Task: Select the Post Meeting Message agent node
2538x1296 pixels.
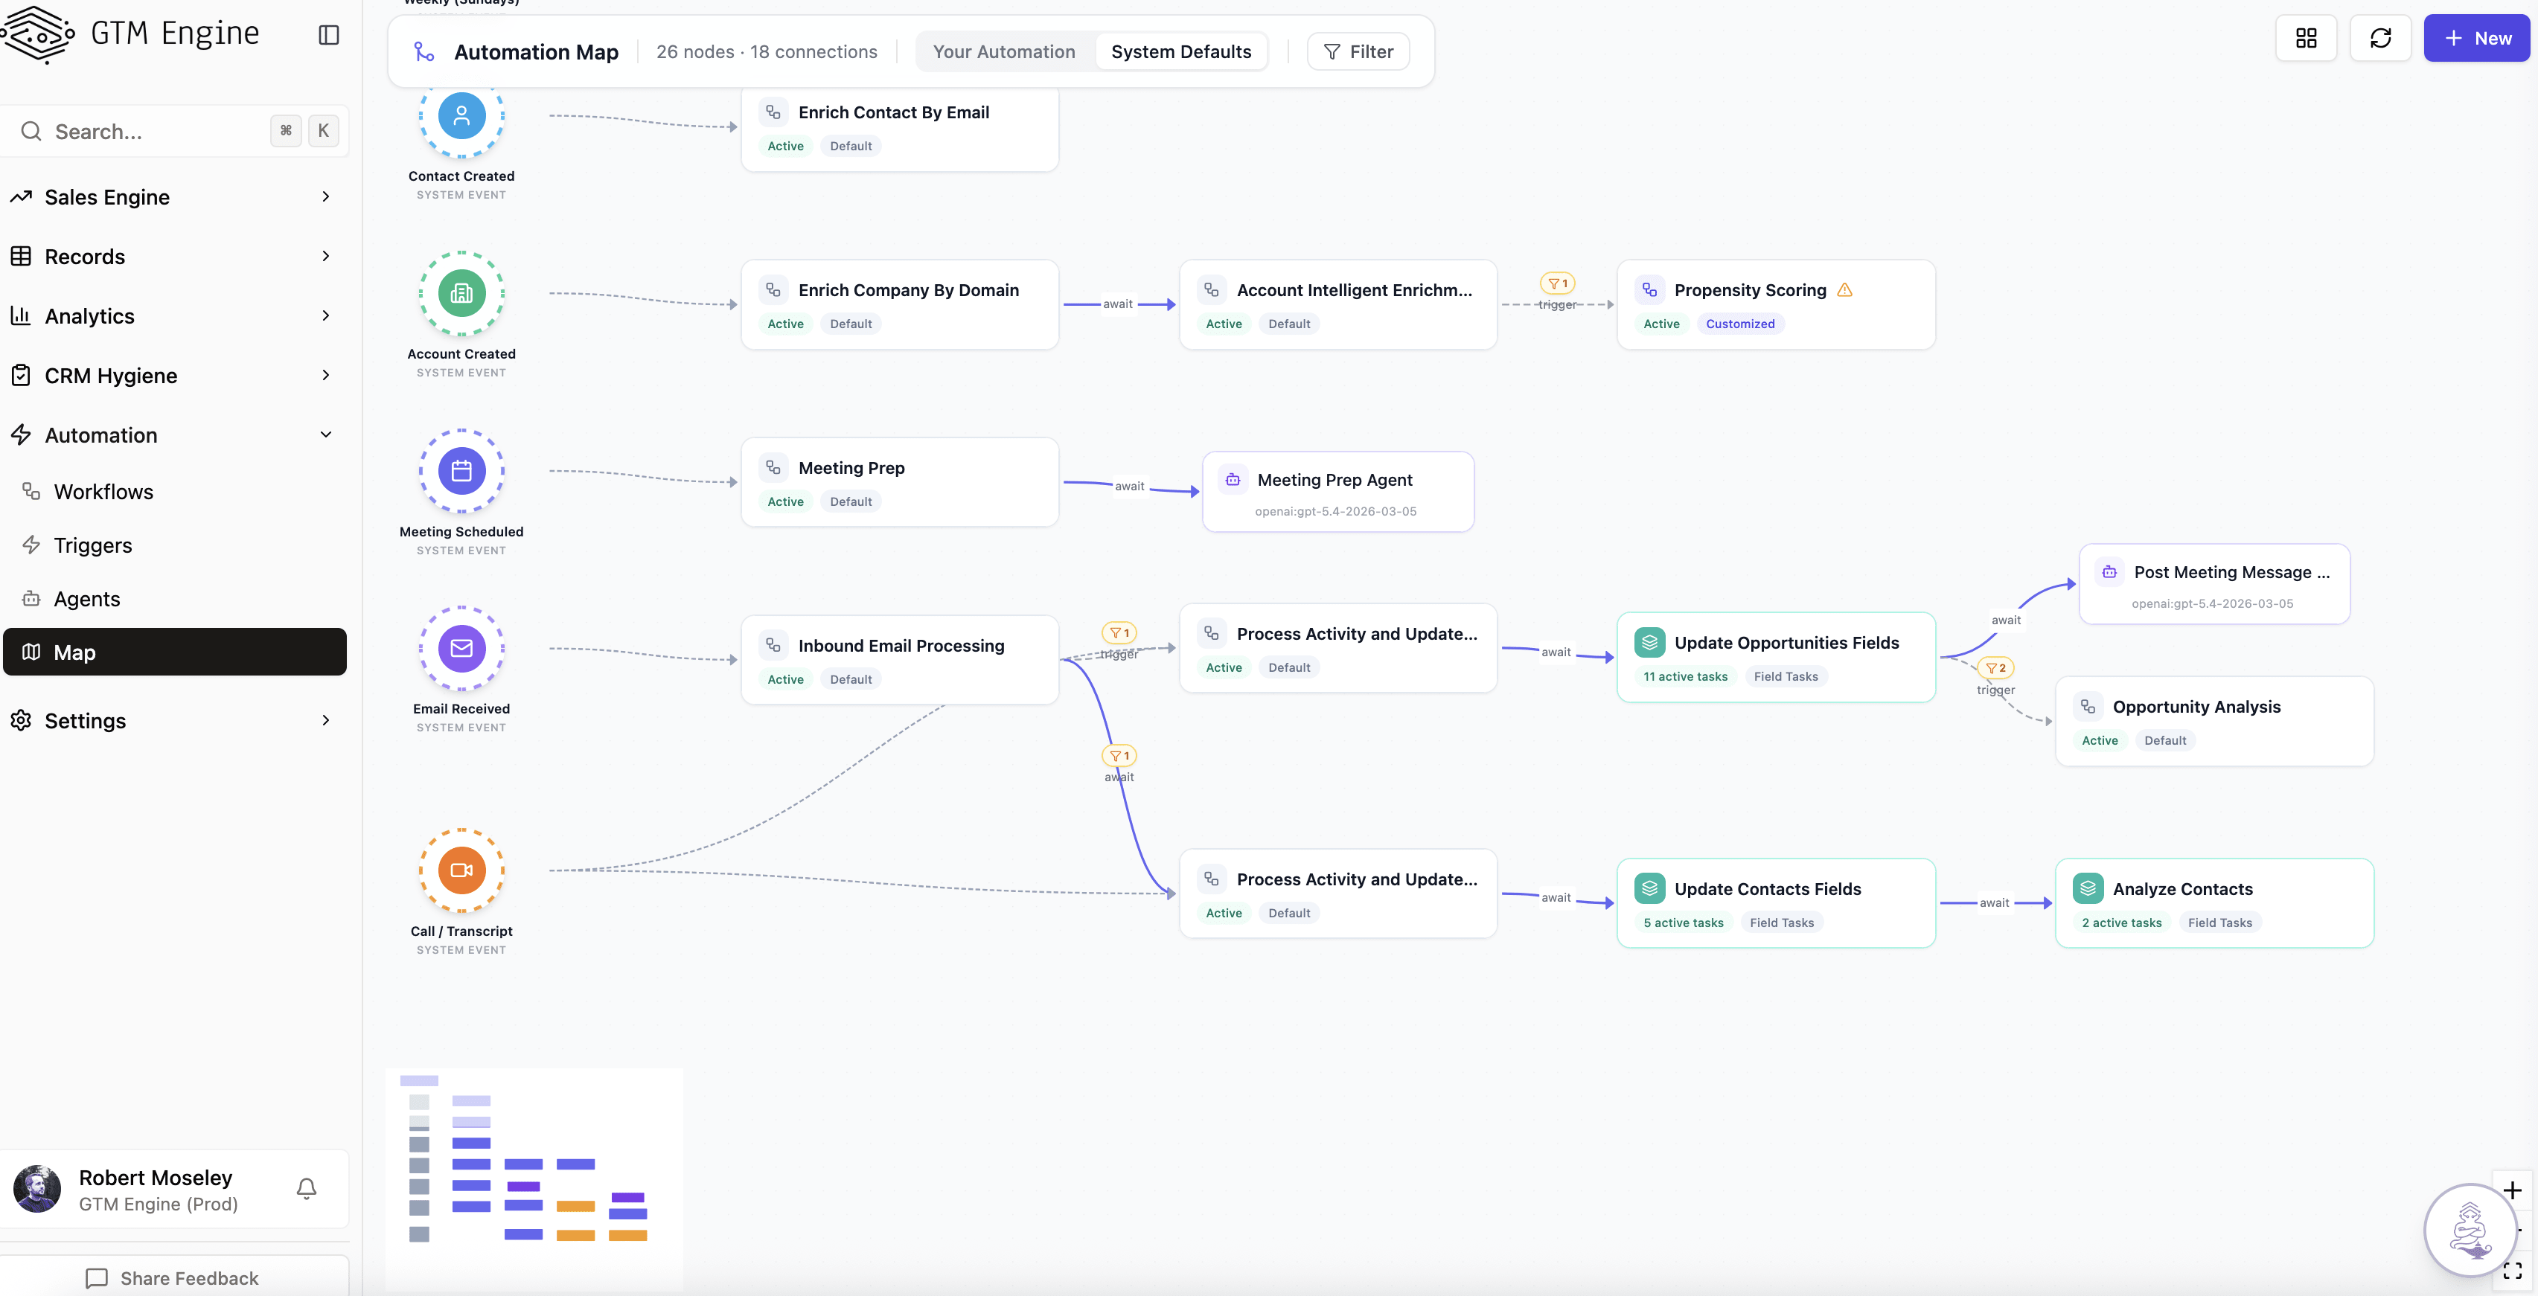Action: point(2213,584)
